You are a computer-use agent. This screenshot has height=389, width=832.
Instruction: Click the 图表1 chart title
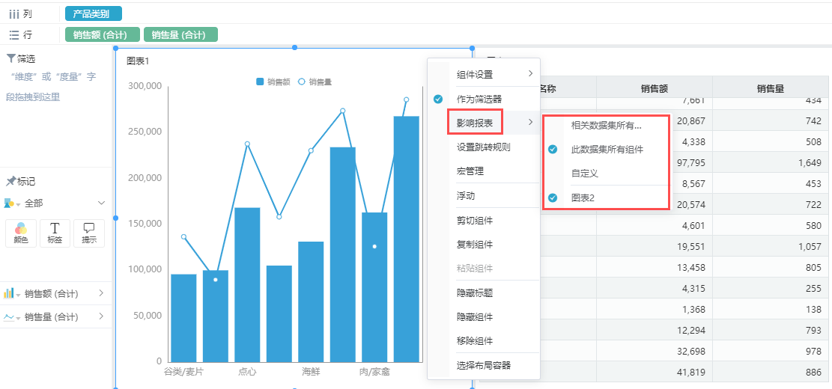pyautogui.click(x=138, y=61)
